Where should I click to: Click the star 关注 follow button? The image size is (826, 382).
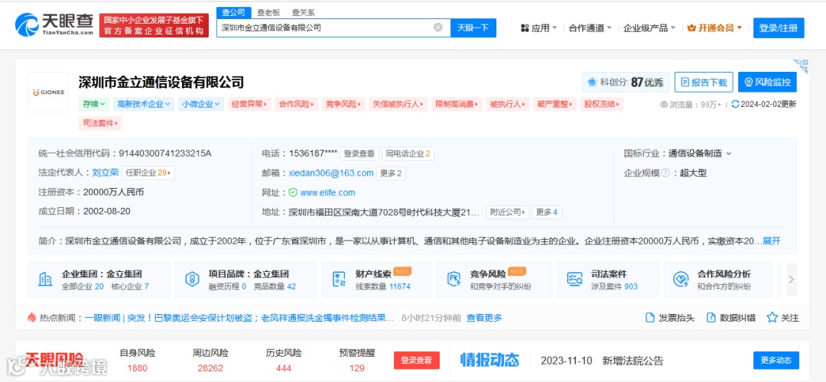[783, 318]
